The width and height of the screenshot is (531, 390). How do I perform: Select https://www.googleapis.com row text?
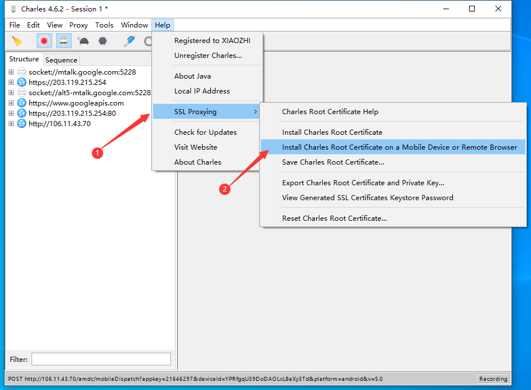click(76, 103)
